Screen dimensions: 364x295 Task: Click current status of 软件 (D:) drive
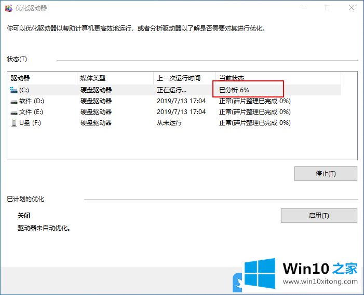[x=255, y=101]
